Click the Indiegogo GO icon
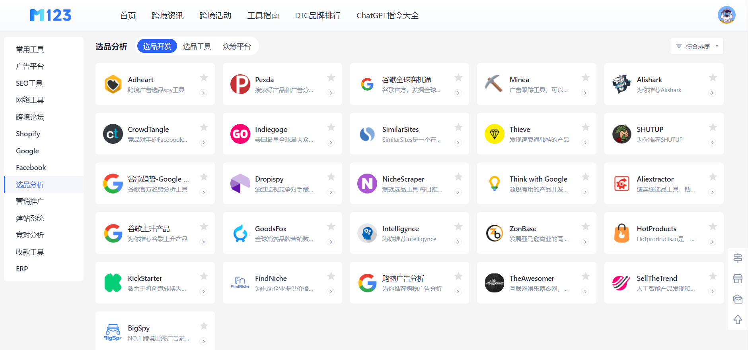 (240, 134)
